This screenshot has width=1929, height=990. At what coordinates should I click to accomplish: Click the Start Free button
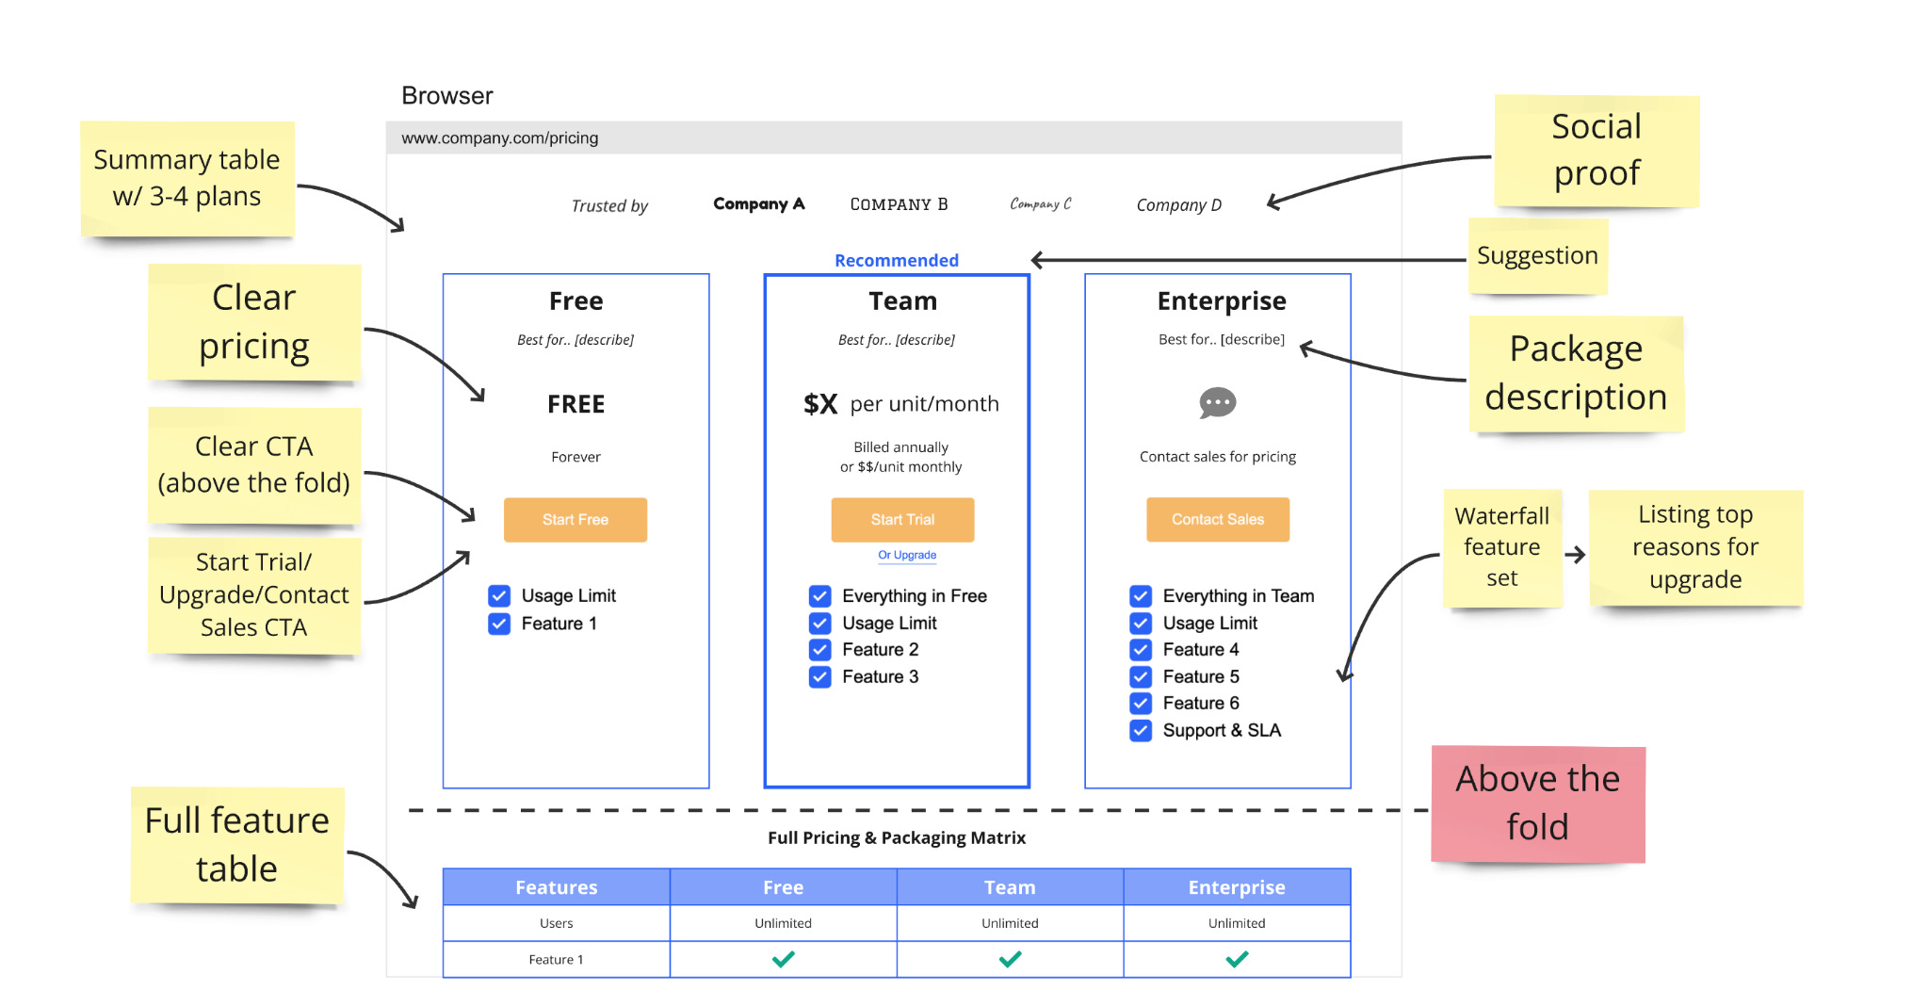[x=575, y=520]
